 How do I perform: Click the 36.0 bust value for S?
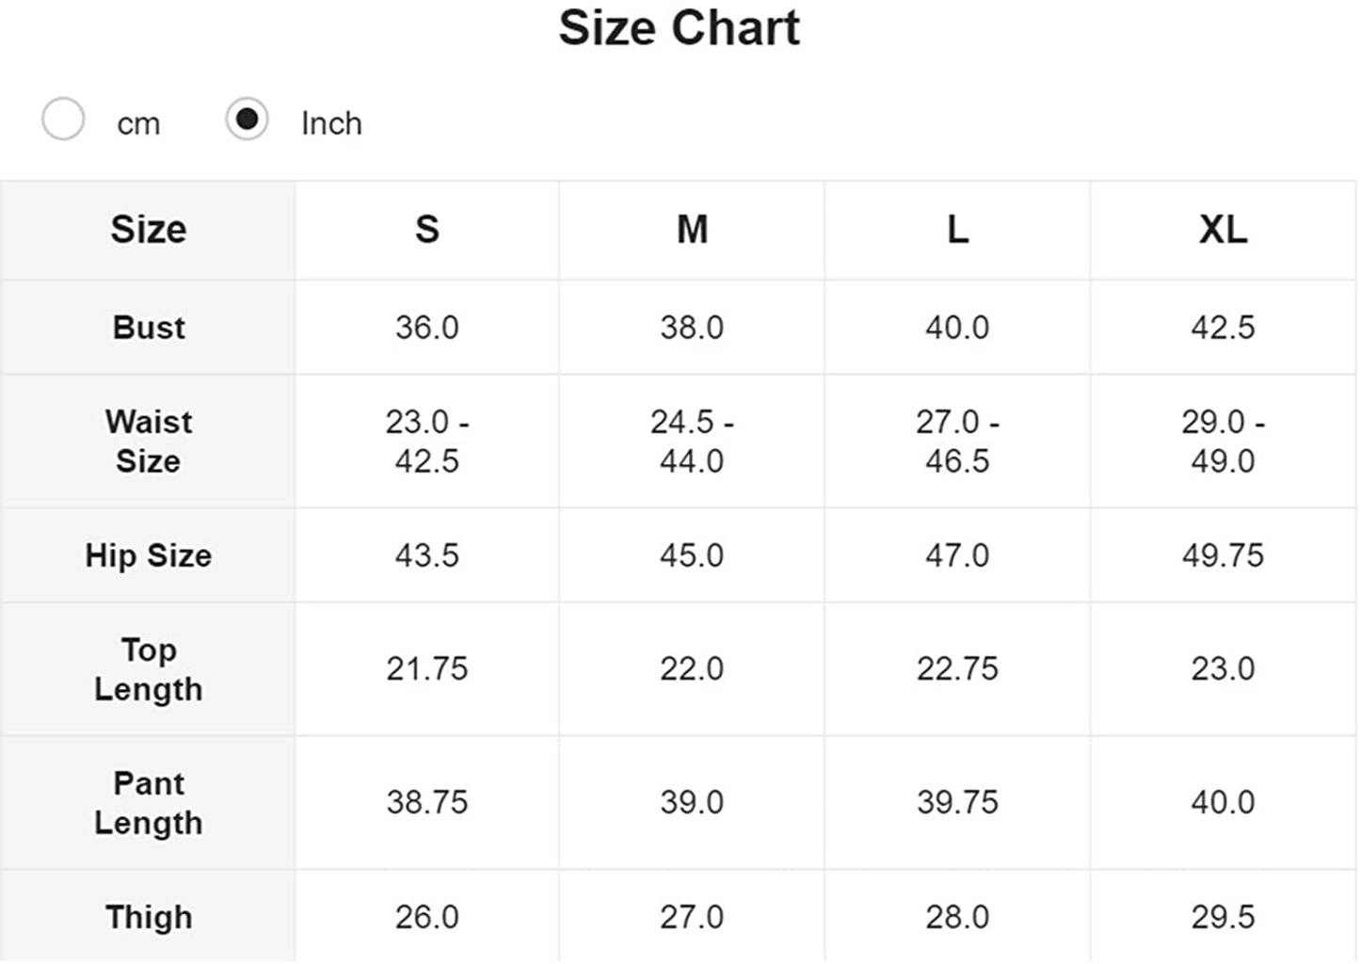coord(427,328)
